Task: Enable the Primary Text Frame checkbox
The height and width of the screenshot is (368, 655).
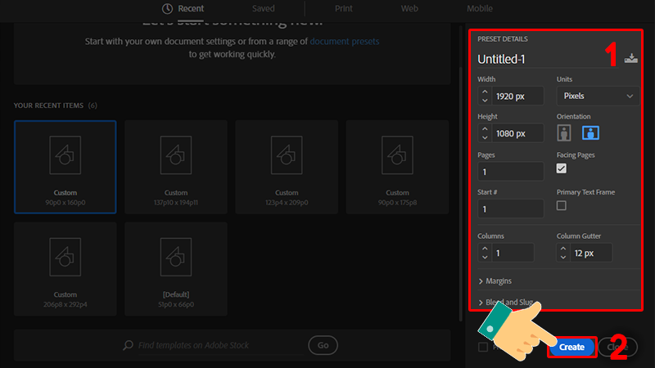Action: coord(562,206)
